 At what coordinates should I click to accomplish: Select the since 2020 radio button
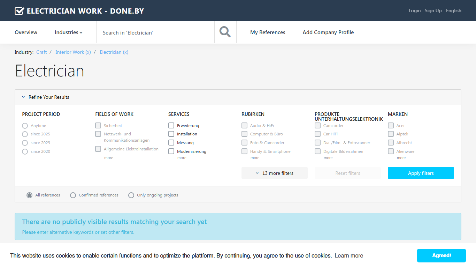tap(25, 151)
